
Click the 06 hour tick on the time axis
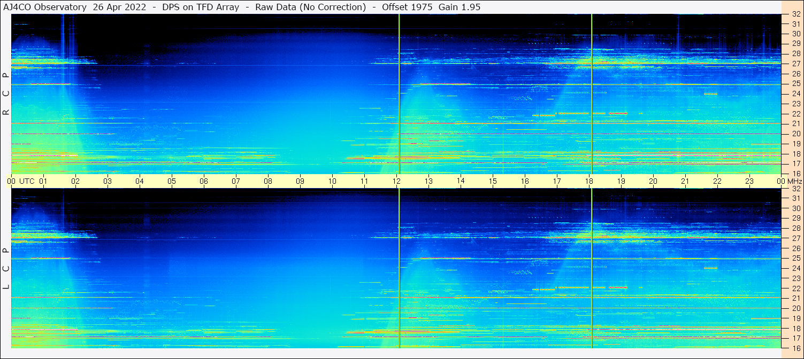pos(204,181)
